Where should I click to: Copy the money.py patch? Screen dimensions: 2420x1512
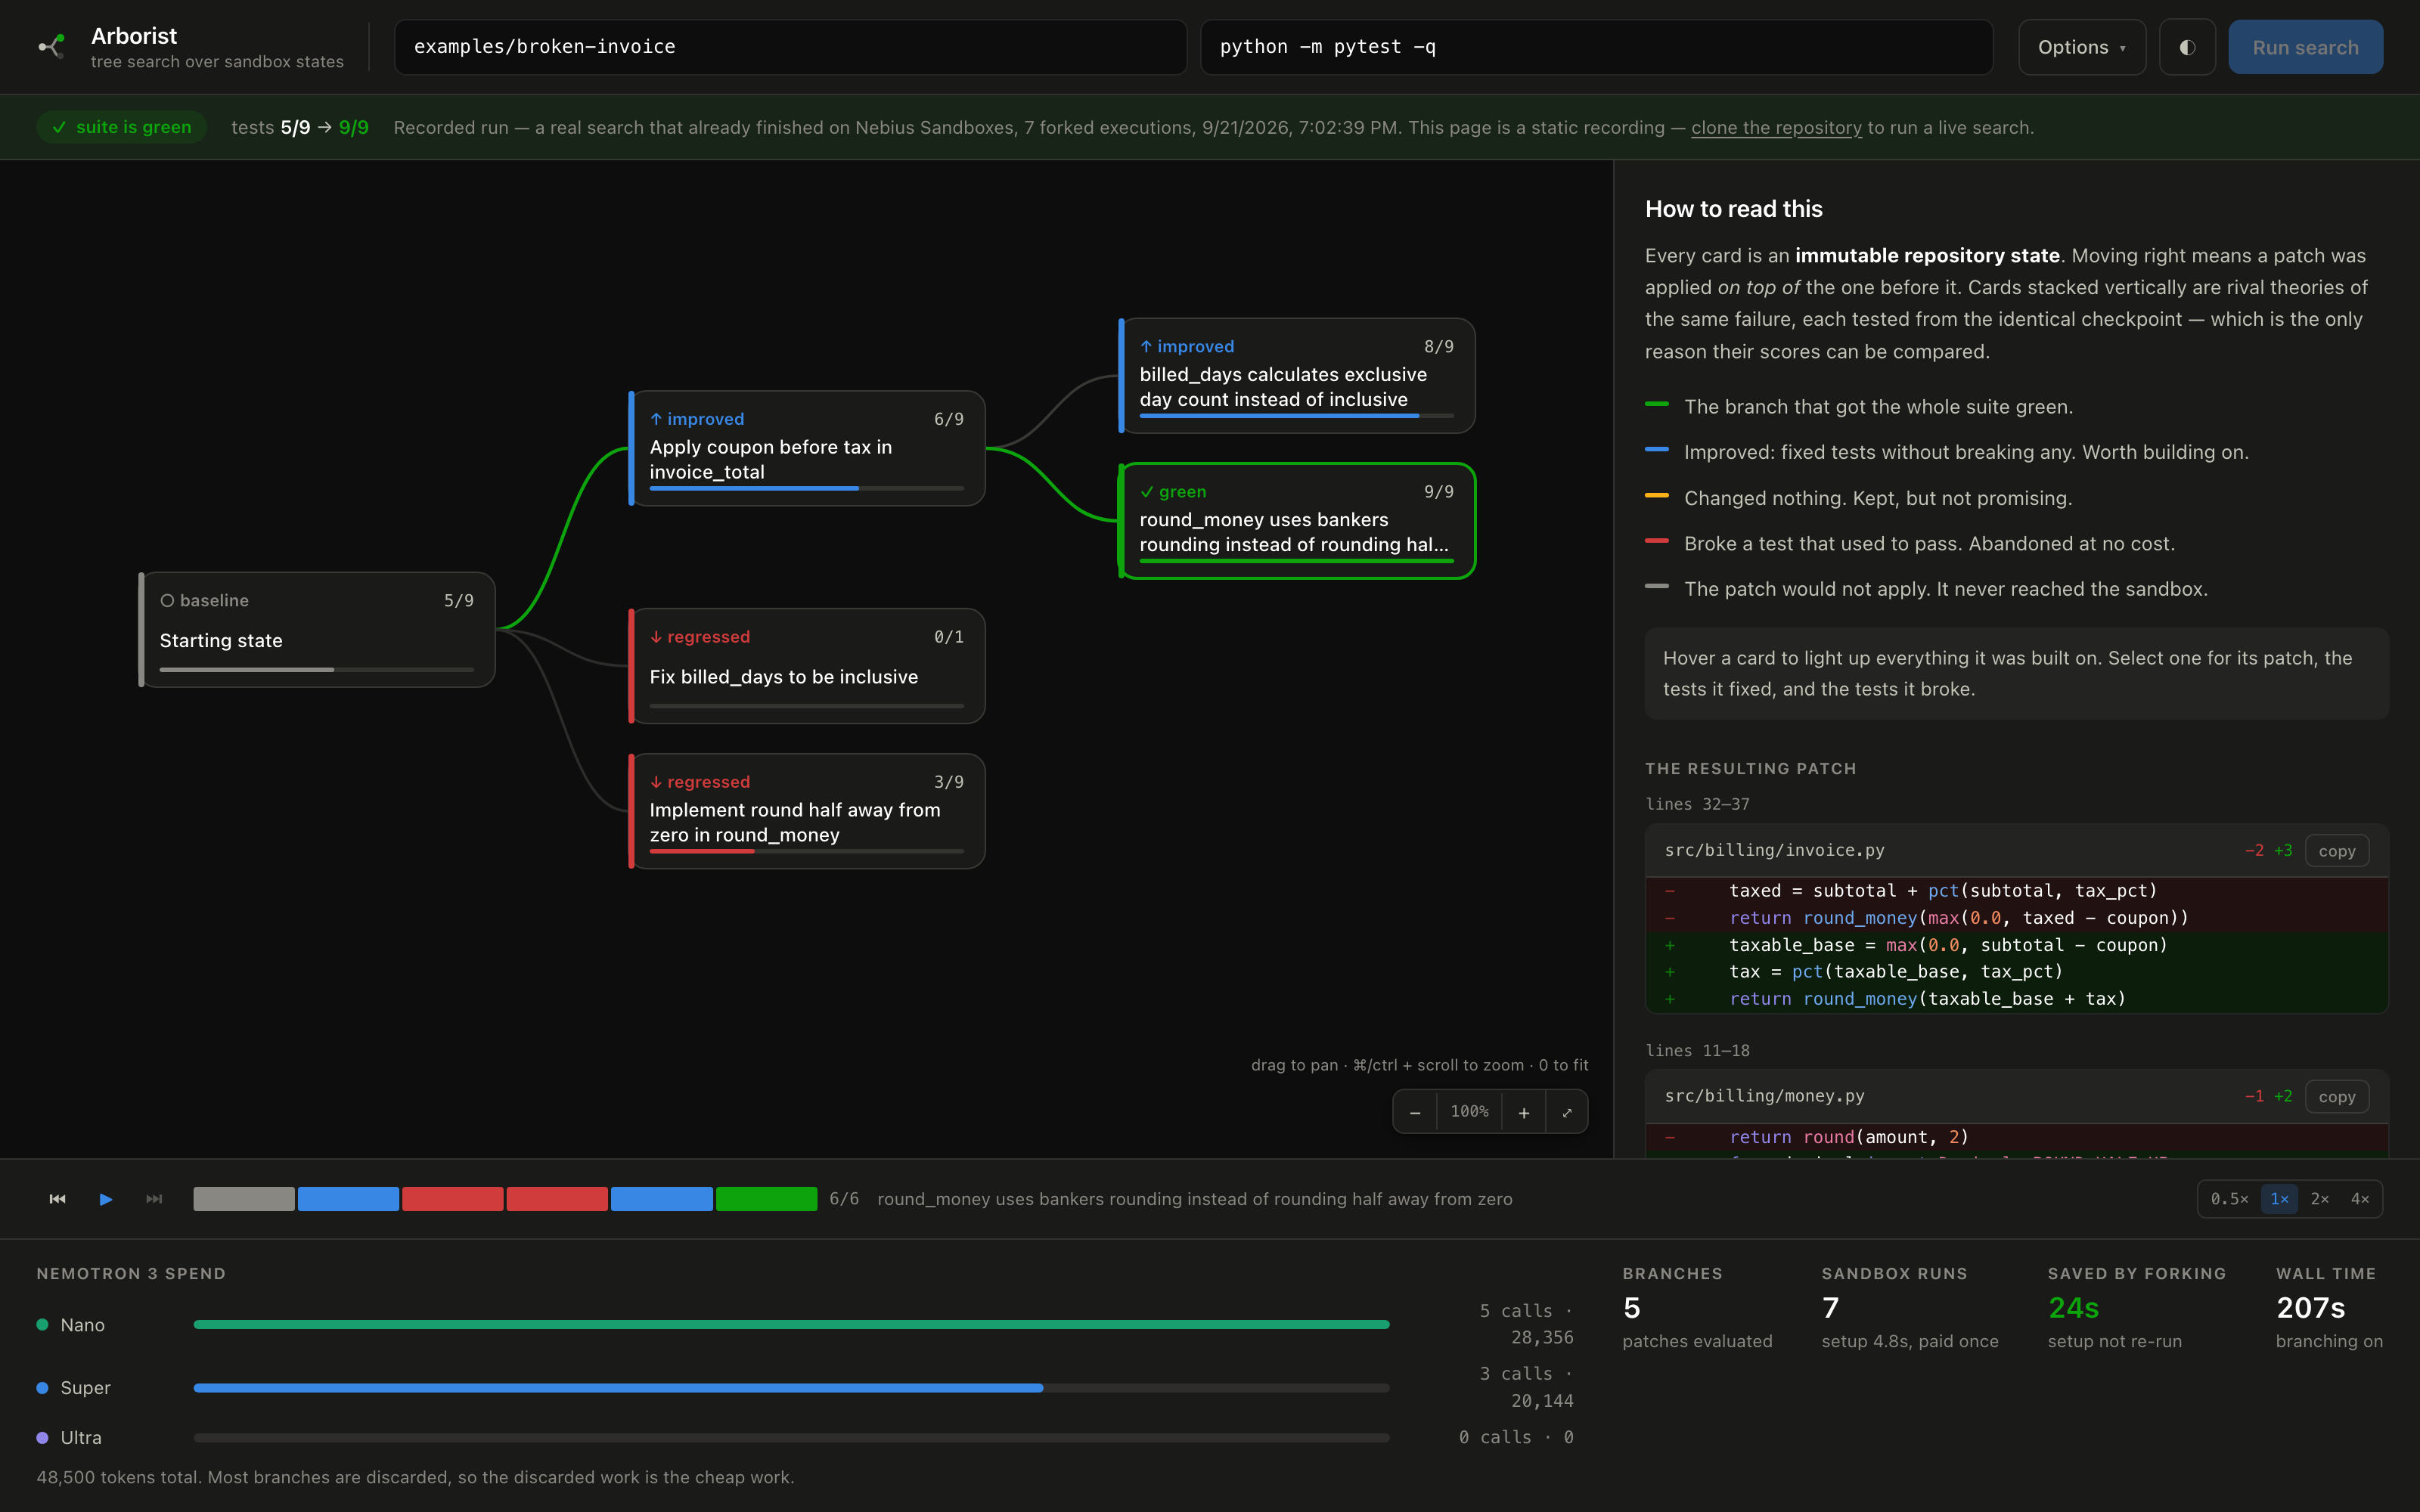click(2337, 1097)
